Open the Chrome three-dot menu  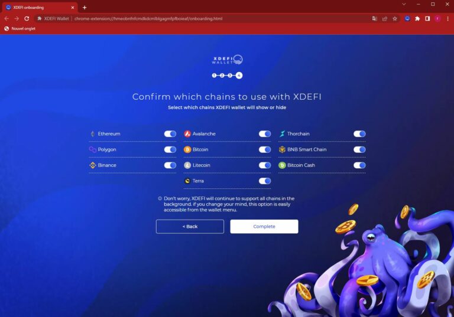(447, 18)
